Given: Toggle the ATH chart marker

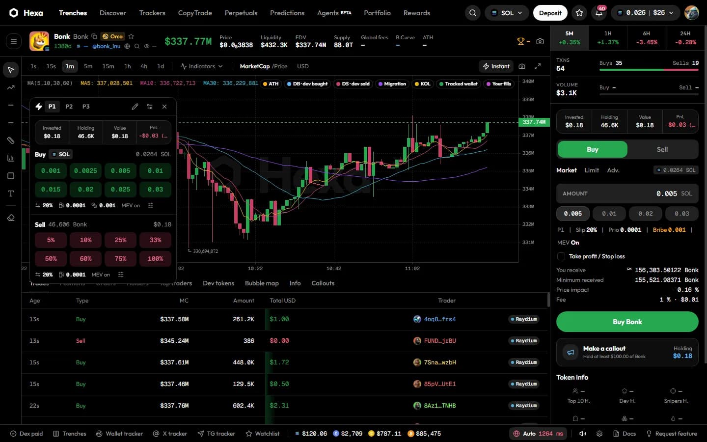Looking at the screenshot, I should tap(271, 84).
